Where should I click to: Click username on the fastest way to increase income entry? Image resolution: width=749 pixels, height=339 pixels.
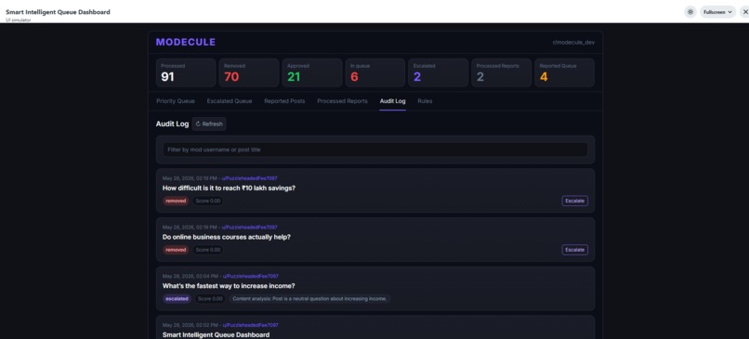(x=251, y=276)
